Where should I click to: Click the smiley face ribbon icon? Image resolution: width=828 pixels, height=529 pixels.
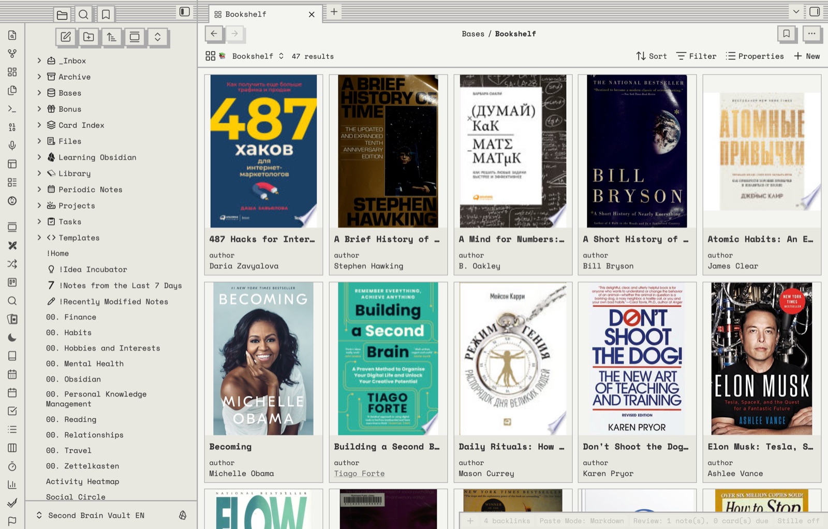click(x=12, y=201)
